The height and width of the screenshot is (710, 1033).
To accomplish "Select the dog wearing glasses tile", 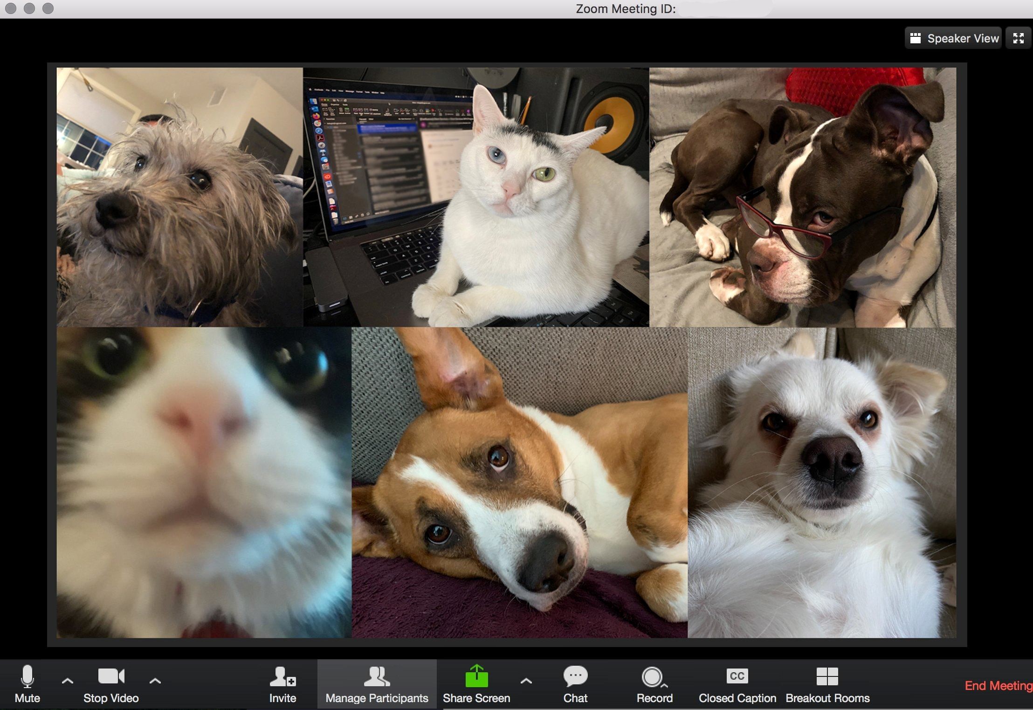I will coord(803,197).
